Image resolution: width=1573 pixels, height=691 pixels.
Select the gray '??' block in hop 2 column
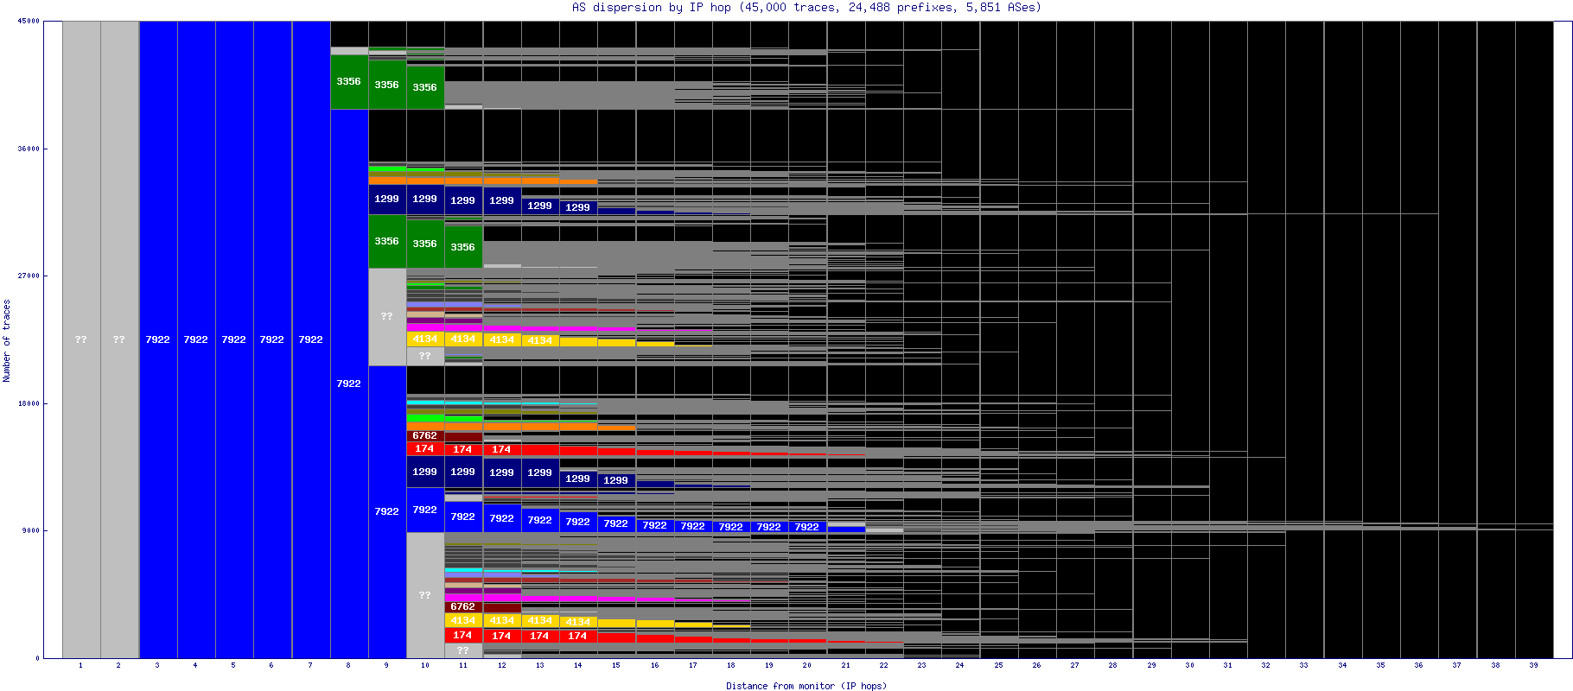click(119, 339)
